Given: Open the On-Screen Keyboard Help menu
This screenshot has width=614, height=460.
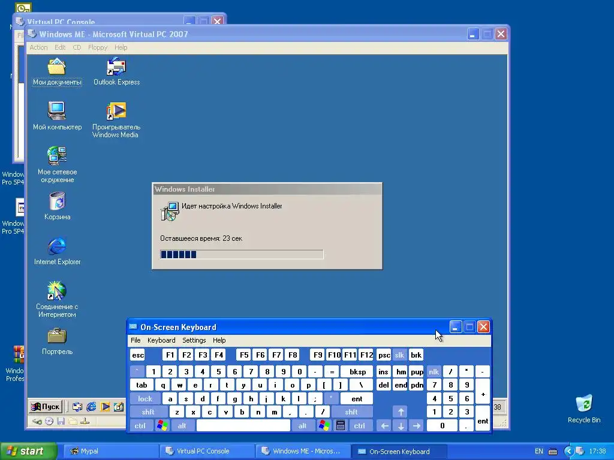Looking at the screenshot, I should [x=219, y=340].
